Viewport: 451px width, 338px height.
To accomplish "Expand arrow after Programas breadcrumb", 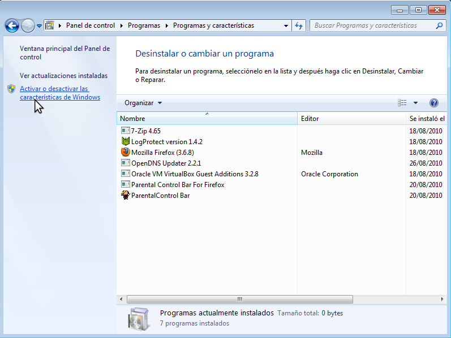I will (167, 25).
